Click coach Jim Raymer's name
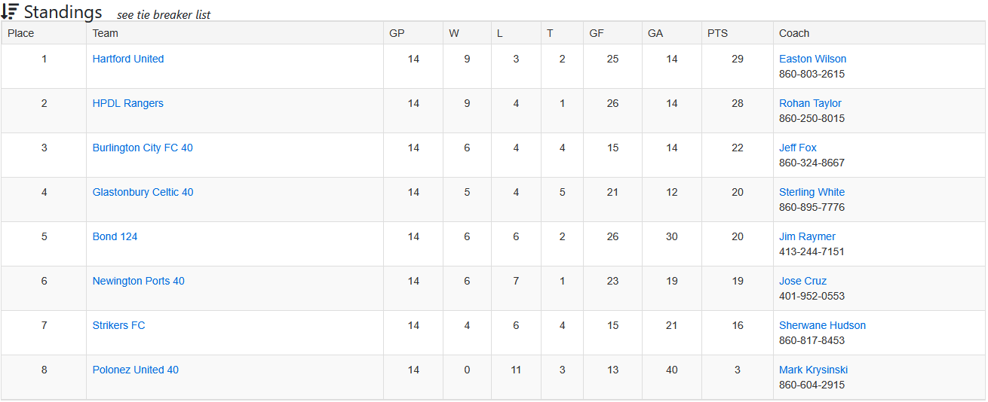 tap(807, 236)
